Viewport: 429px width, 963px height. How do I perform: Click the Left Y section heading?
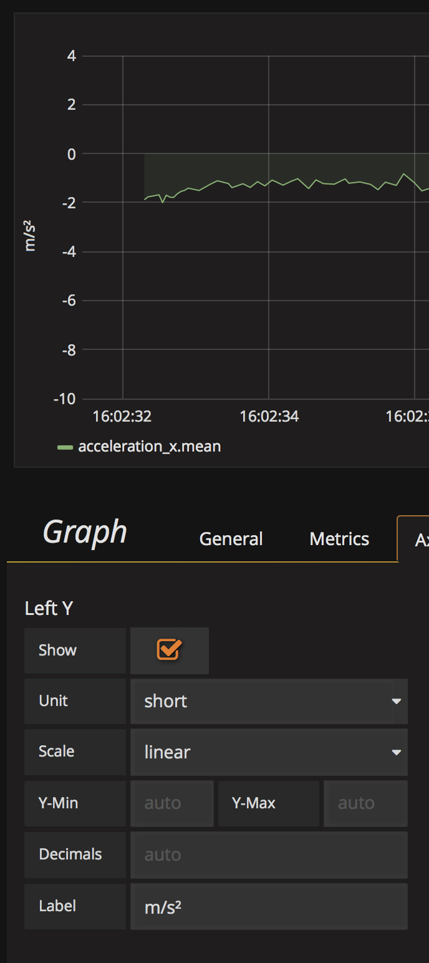pos(48,608)
